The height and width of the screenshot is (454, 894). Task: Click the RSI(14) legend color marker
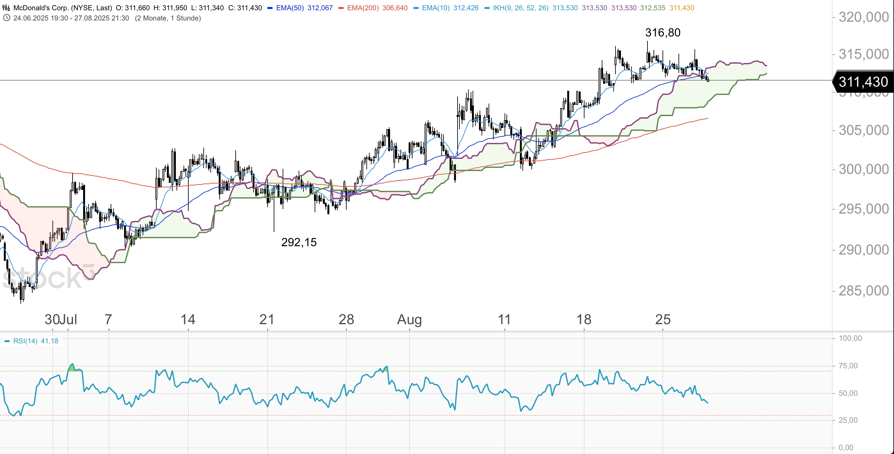7,341
